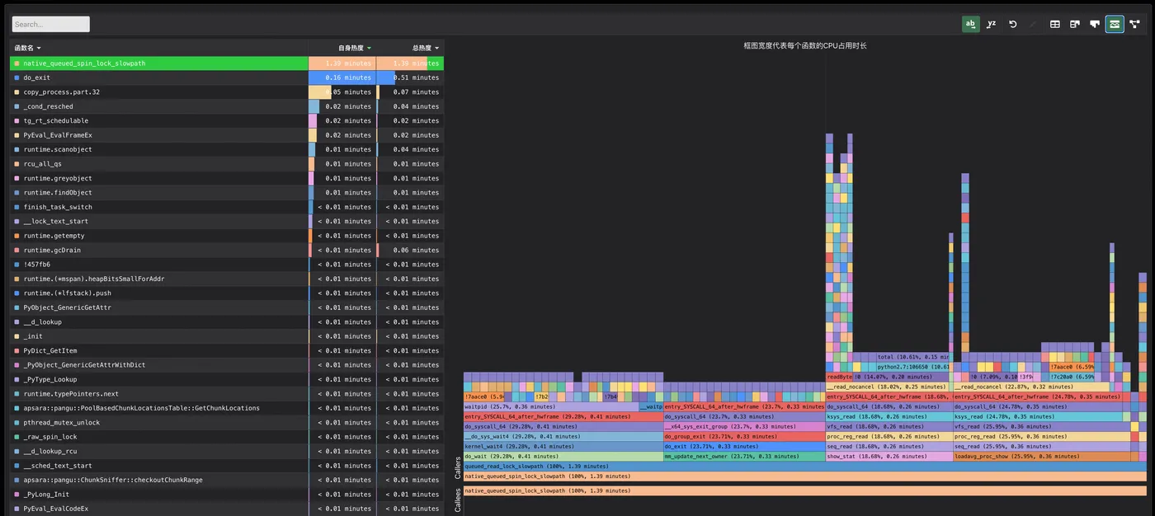The image size is (1155, 516).
Task: Select the runtime.(*mspan).heapBitsSmallForAddr row
Action: coord(227,279)
